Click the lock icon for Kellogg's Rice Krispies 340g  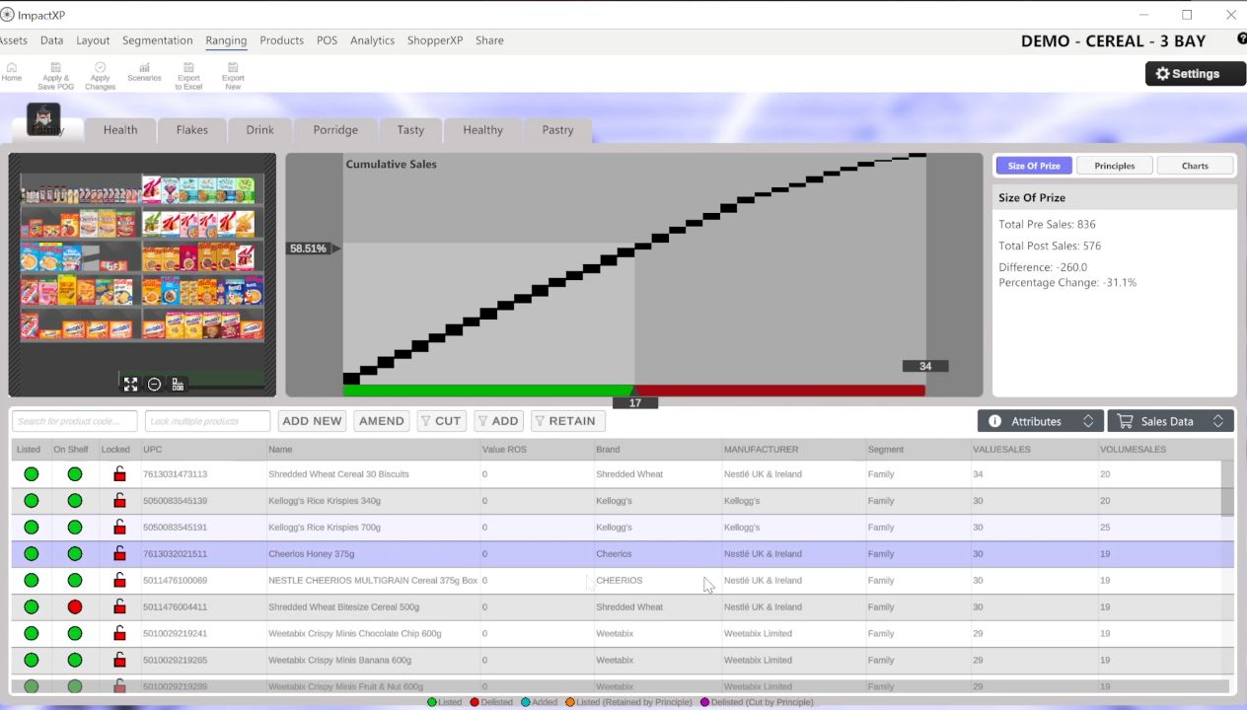click(x=118, y=500)
